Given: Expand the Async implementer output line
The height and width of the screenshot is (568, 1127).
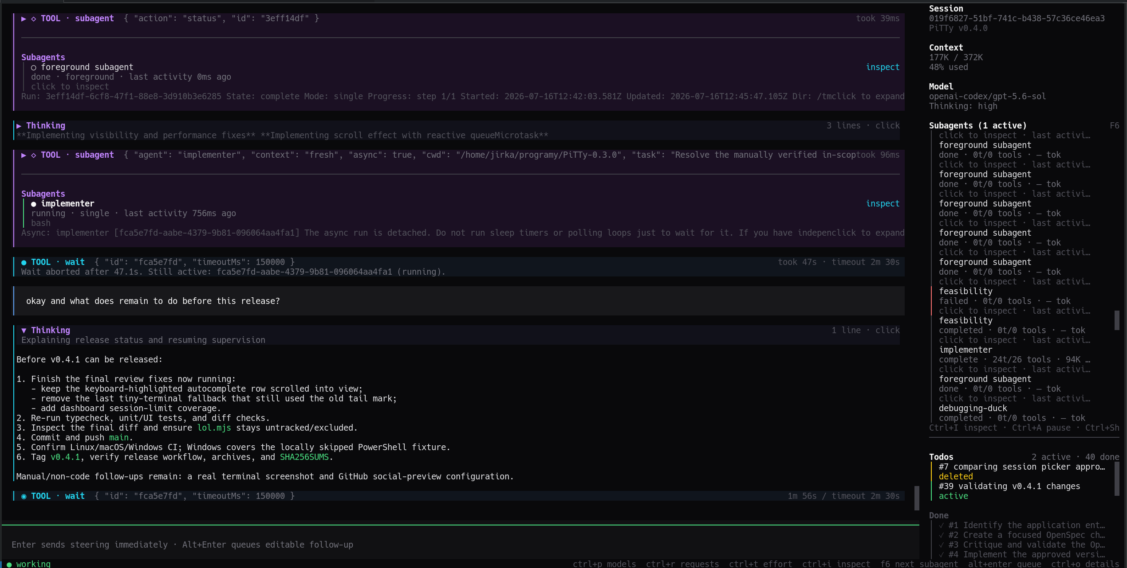Looking at the screenshot, I should click(463, 233).
